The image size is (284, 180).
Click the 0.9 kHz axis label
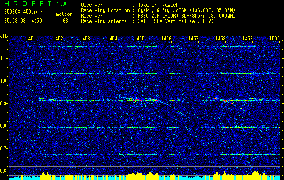click(3, 103)
